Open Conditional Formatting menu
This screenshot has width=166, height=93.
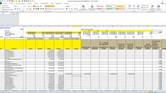83,7
